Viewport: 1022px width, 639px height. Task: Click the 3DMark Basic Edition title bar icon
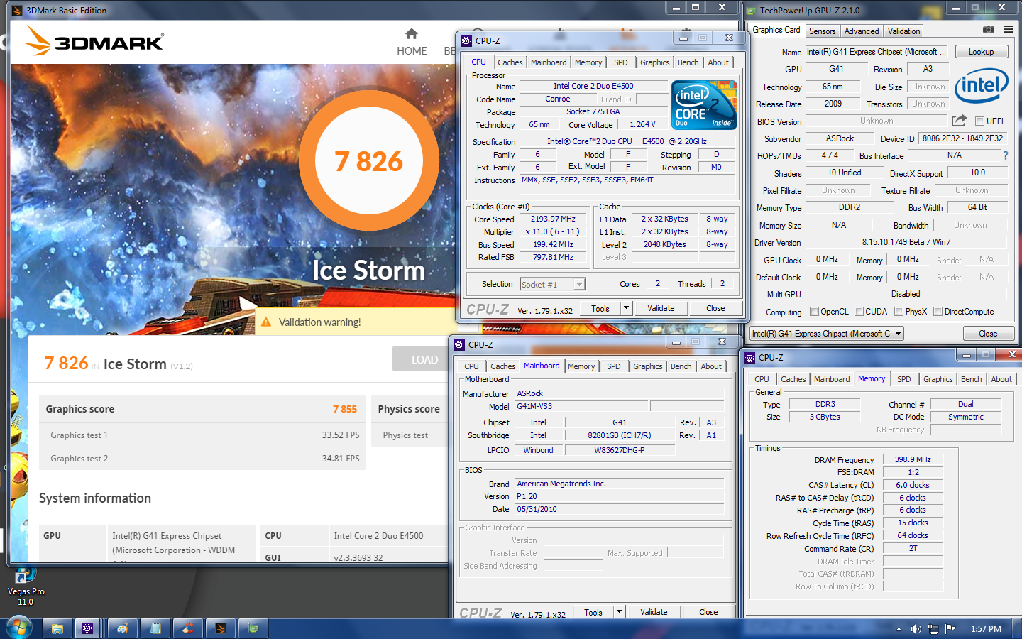tap(18, 10)
